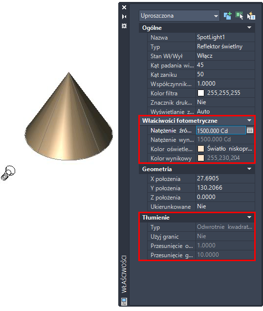The image size is (263, 311).
Task: Toggle Ukierunkowane value Nie
Action: [225, 206]
